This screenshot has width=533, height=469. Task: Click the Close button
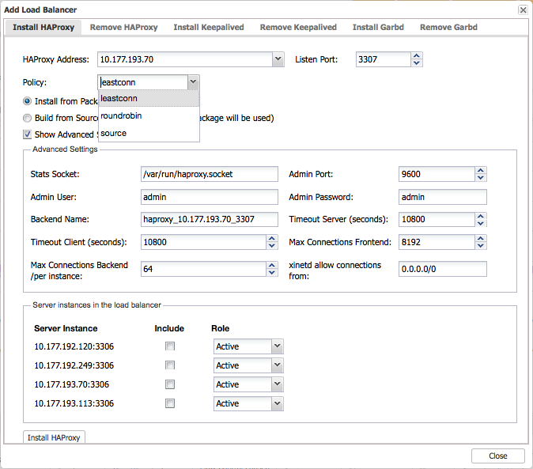498,456
